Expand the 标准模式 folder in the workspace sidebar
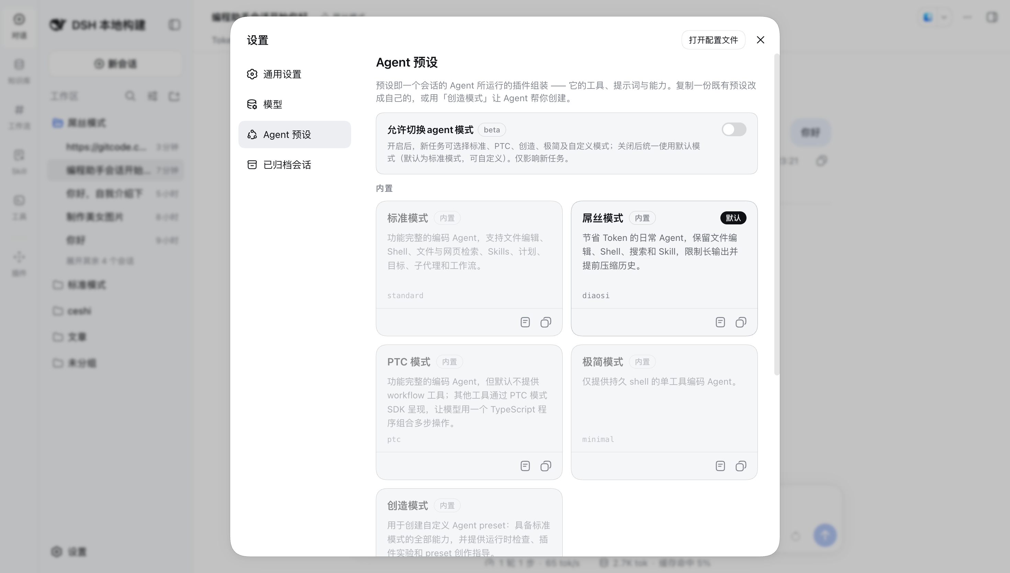1010x573 pixels. (x=116, y=284)
